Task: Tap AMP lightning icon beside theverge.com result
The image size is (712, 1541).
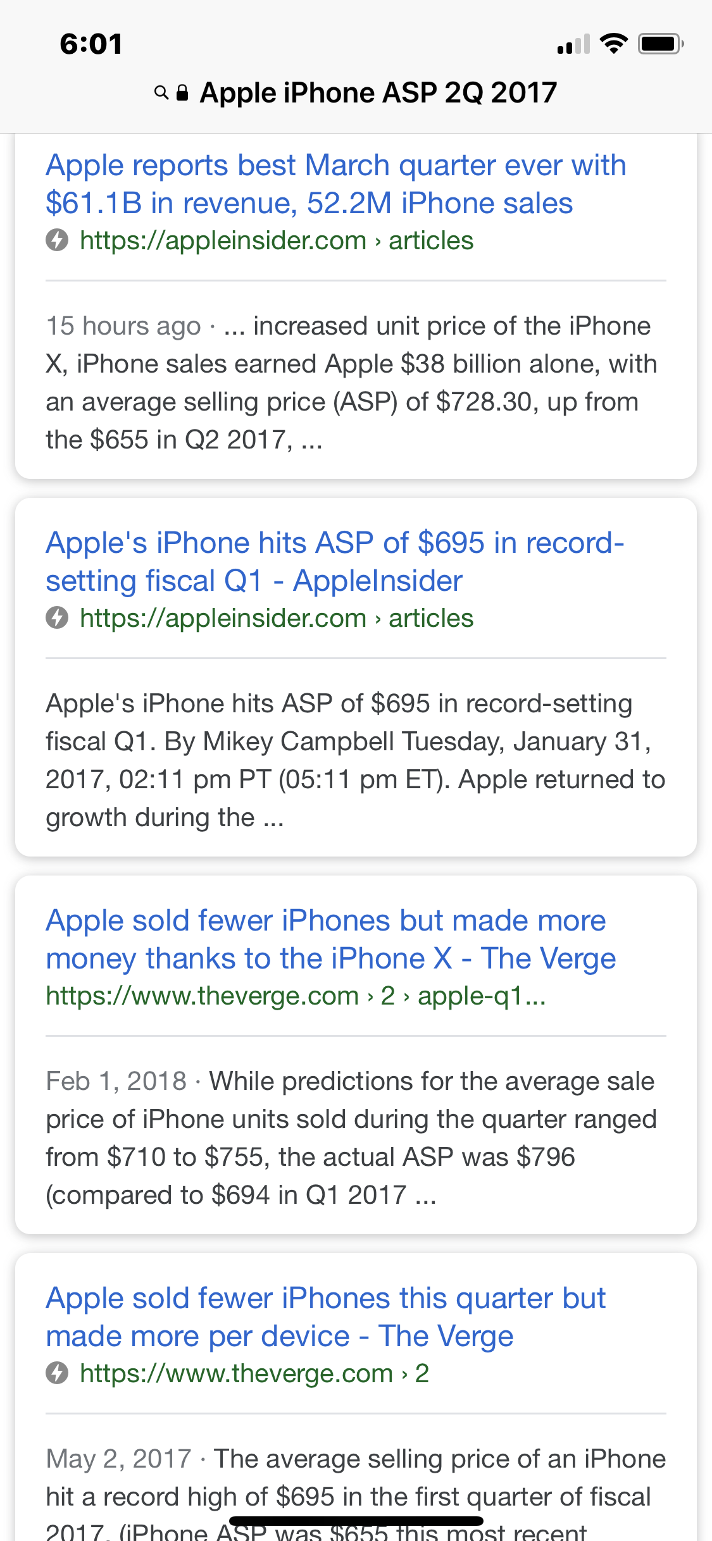Action: click(57, 1373)
